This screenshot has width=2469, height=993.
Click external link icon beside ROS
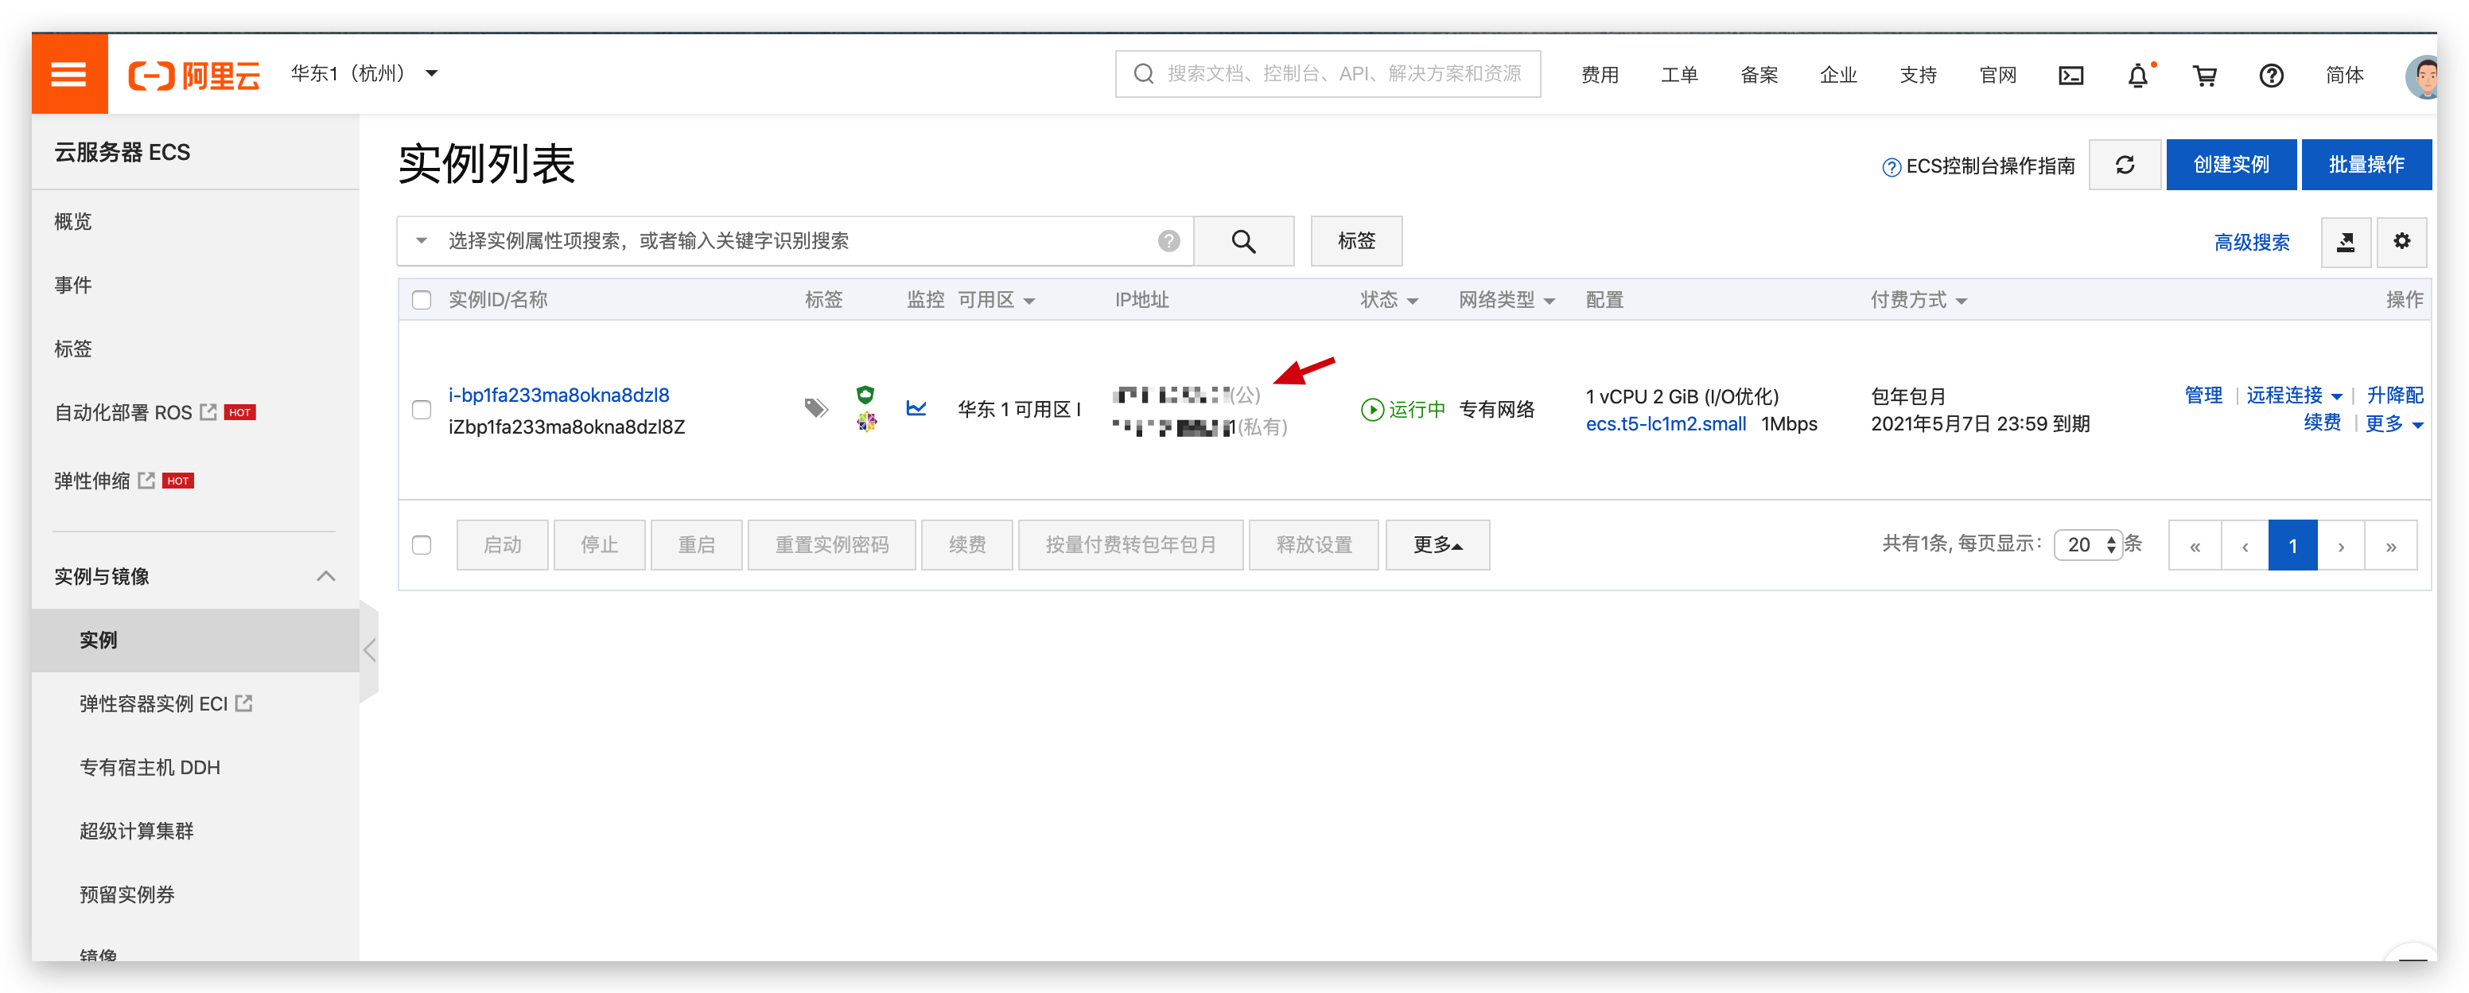pyautogui.click(x=208, y=412)
